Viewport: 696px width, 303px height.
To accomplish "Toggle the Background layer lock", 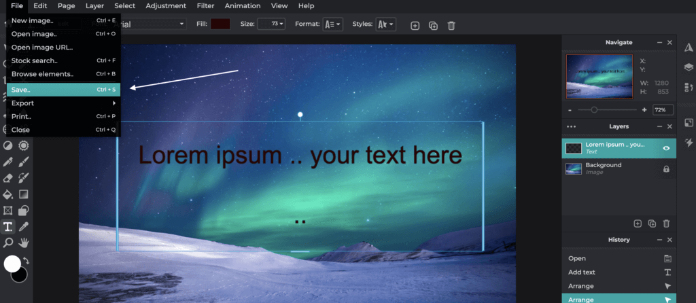I will (x=666, y=169).
